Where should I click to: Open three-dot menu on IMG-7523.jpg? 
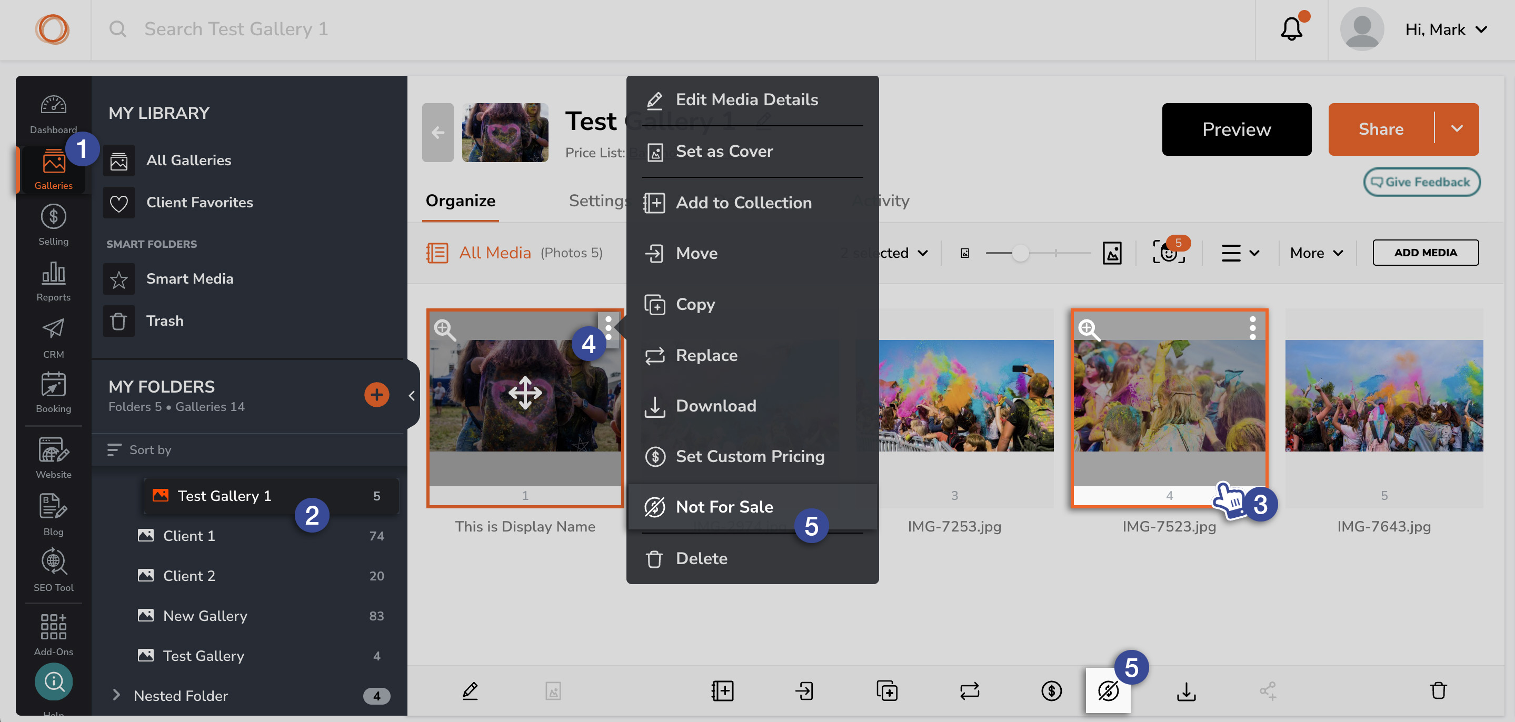(1253, 327)
